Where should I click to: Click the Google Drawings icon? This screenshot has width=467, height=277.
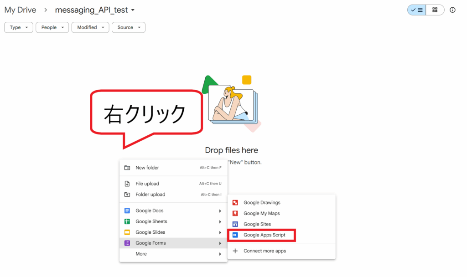[235, 203]
